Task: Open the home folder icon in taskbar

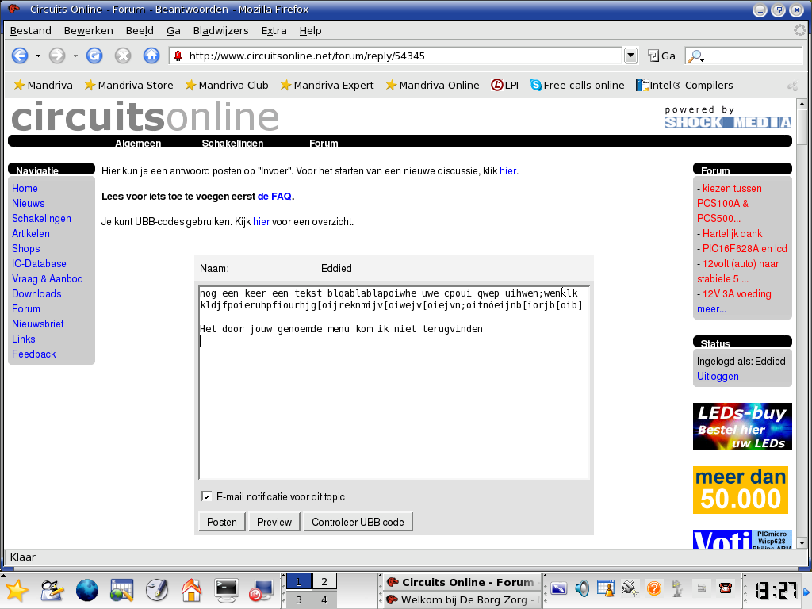Action: click(191, 589)
